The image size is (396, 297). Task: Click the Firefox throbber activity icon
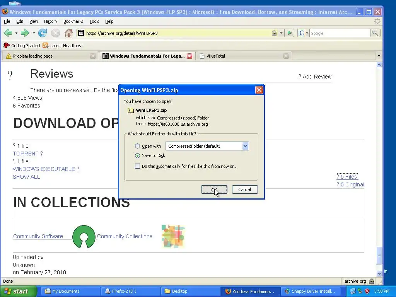(x=377, y=22)
